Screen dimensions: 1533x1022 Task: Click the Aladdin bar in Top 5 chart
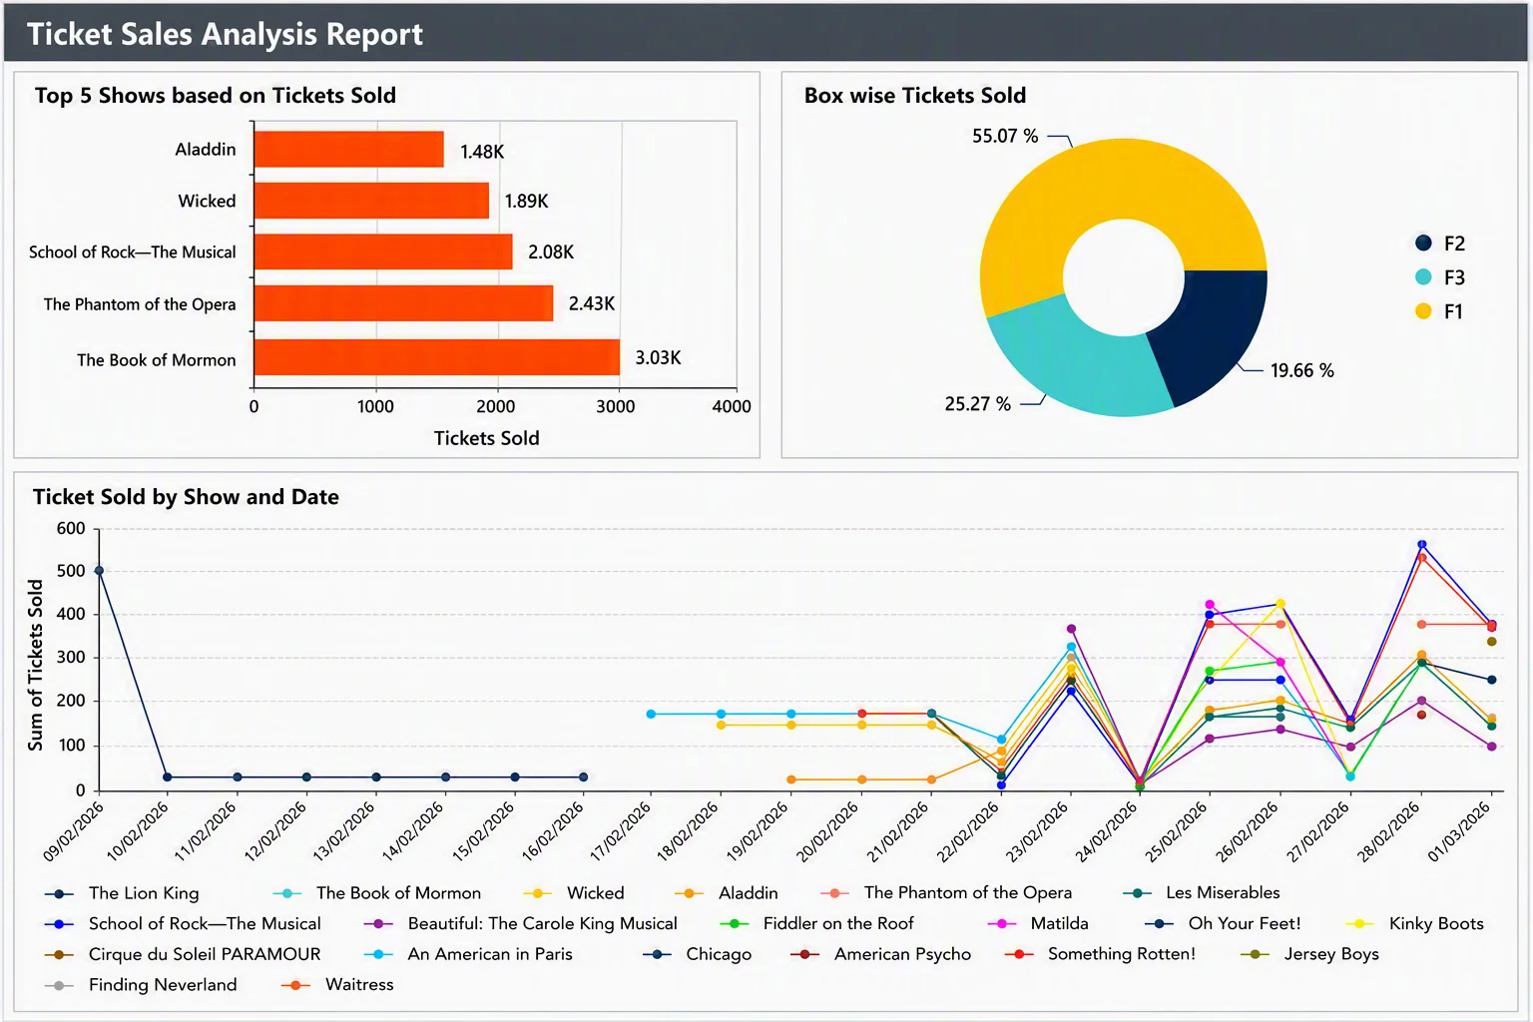pos(349,150)
